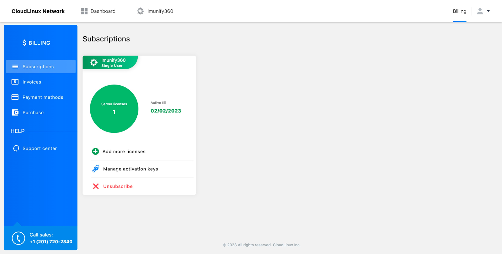Click the red X Unsubscribe icon
Image resolution: width=502 pixels, height=254 pixels.
tap(96, 186)
